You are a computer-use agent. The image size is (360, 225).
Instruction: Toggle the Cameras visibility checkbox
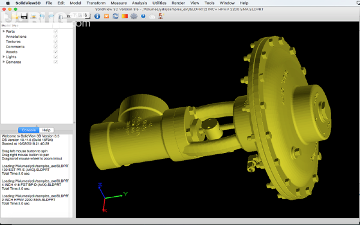(56, 62)
